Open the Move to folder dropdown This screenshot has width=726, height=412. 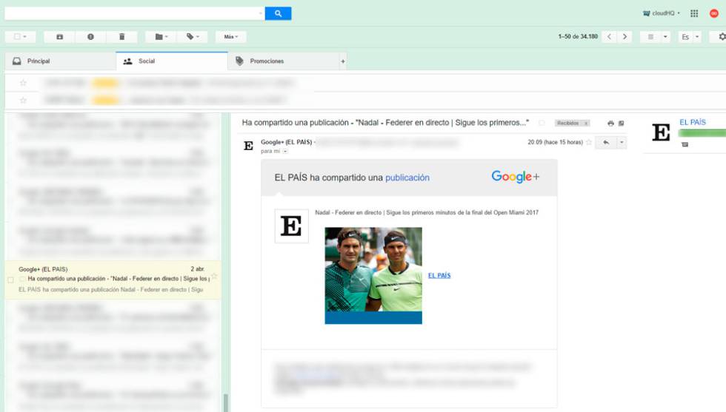coord(161,36)
